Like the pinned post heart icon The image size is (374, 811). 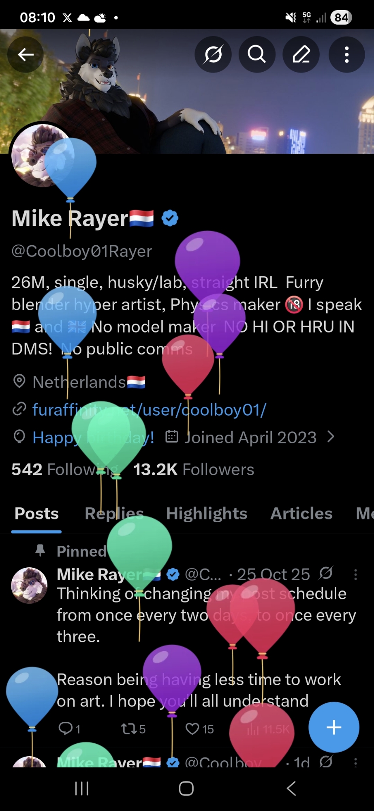[192, 729]
